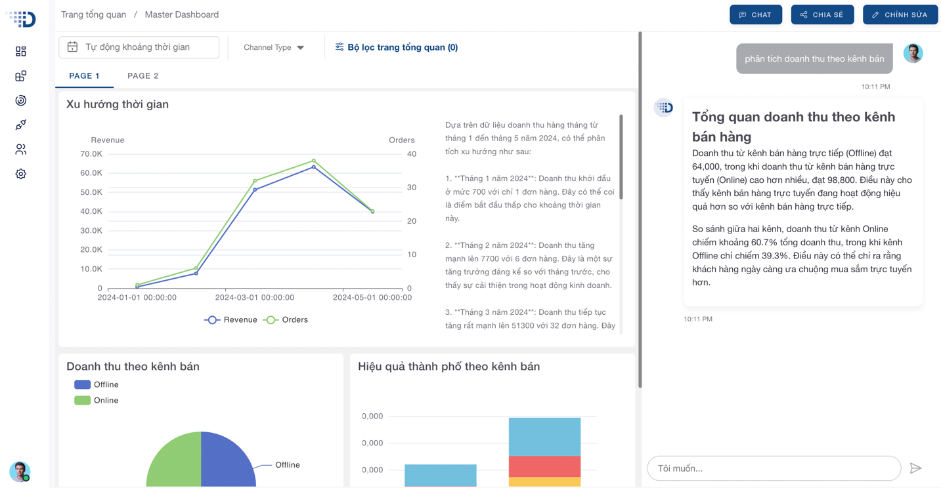Open the Tự động khoảng thời gian picker

pos(139,47)
